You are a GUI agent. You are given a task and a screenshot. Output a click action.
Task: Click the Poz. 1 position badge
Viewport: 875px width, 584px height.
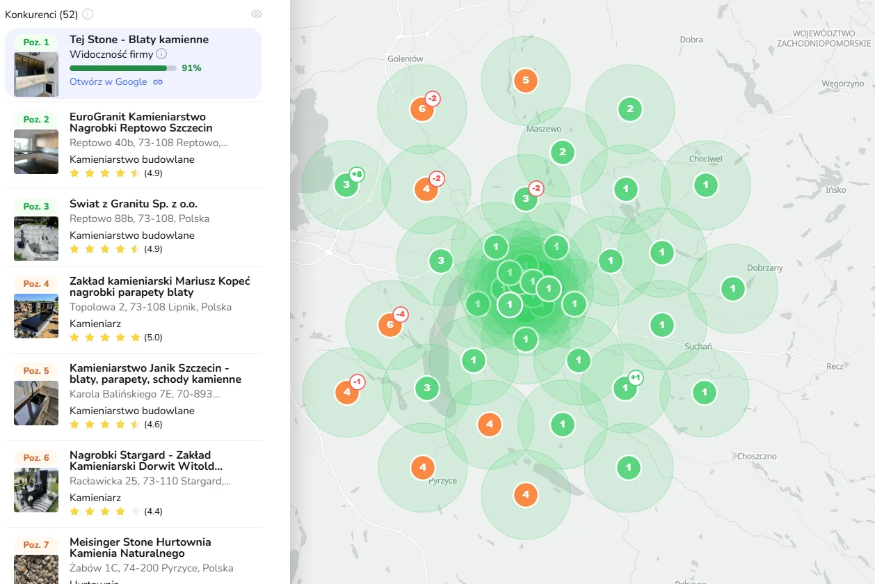[36, 42]
